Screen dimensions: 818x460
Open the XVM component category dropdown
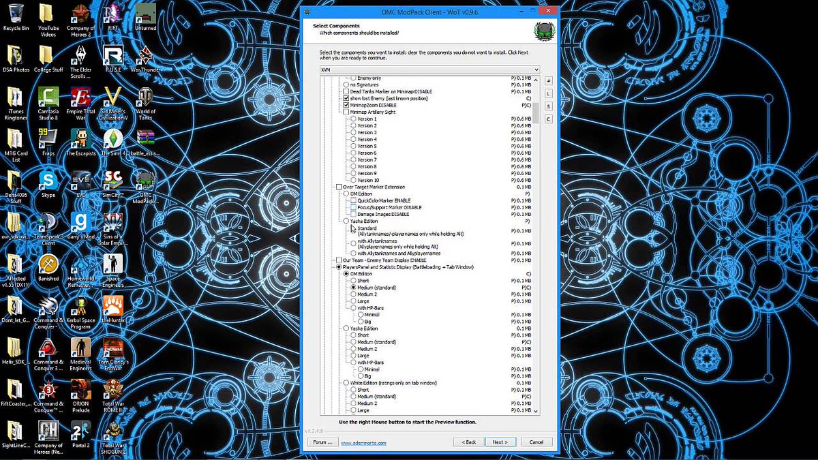[429, 70]
